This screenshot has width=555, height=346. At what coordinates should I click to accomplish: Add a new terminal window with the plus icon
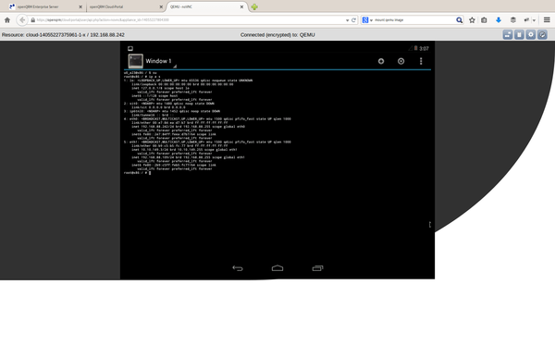tap(381, 61)
